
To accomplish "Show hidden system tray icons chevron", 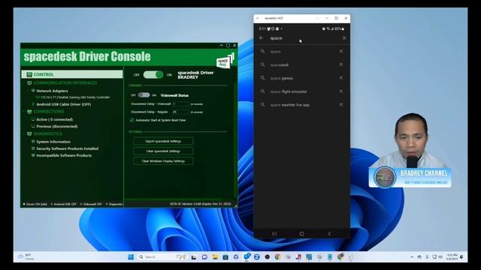I will tap(412, 256).
